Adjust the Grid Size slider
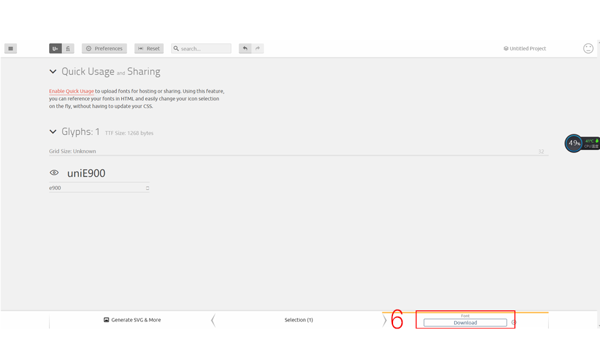 [x=298, y=155]
